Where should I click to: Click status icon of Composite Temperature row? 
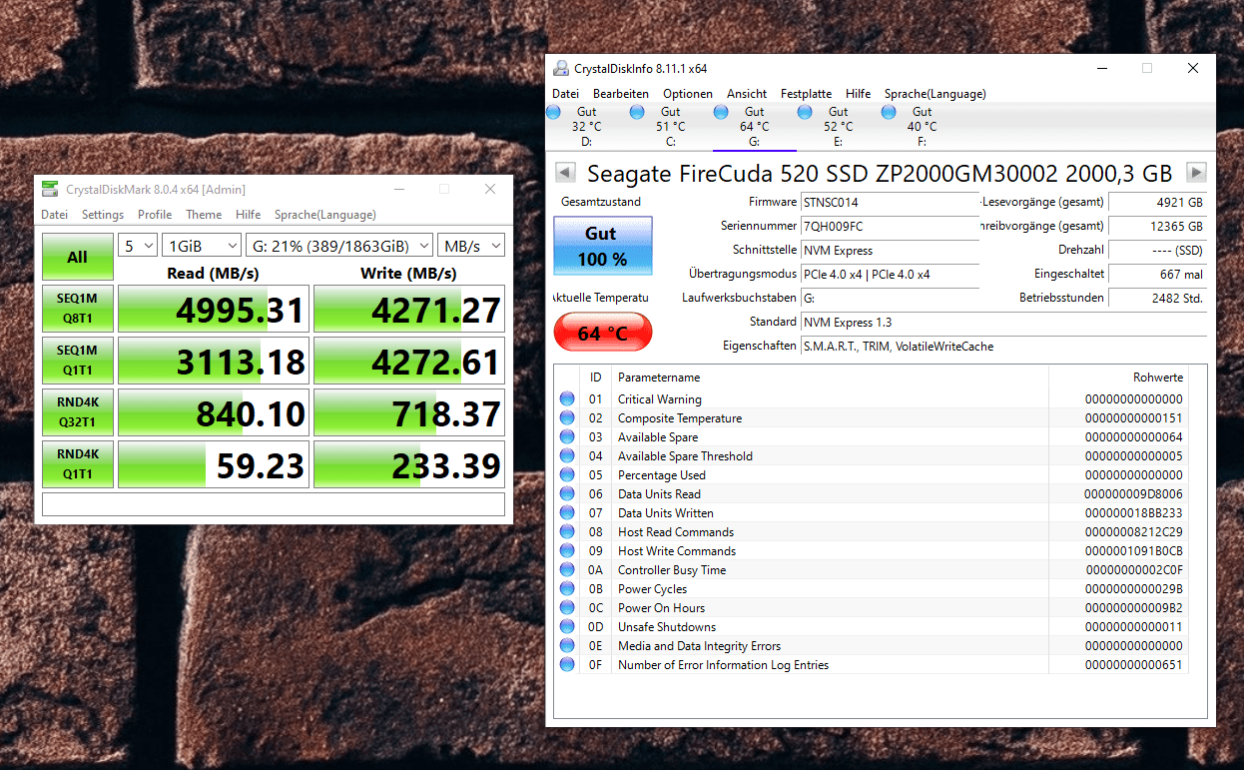(x=567, y=418)
